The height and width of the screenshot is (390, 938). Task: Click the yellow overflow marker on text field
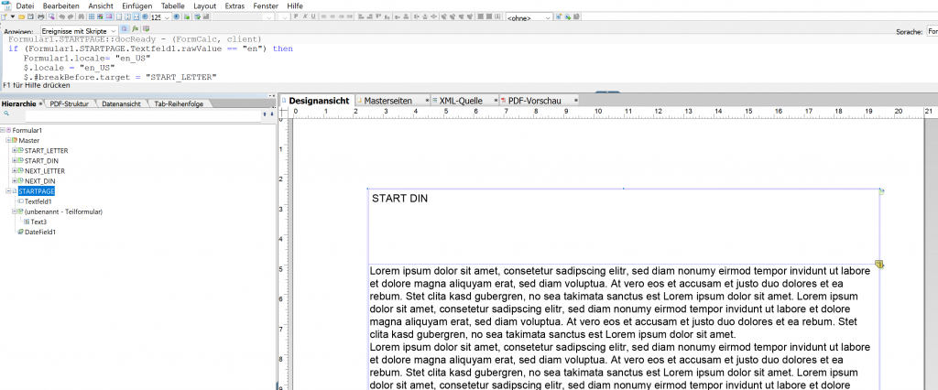[879, 264]
